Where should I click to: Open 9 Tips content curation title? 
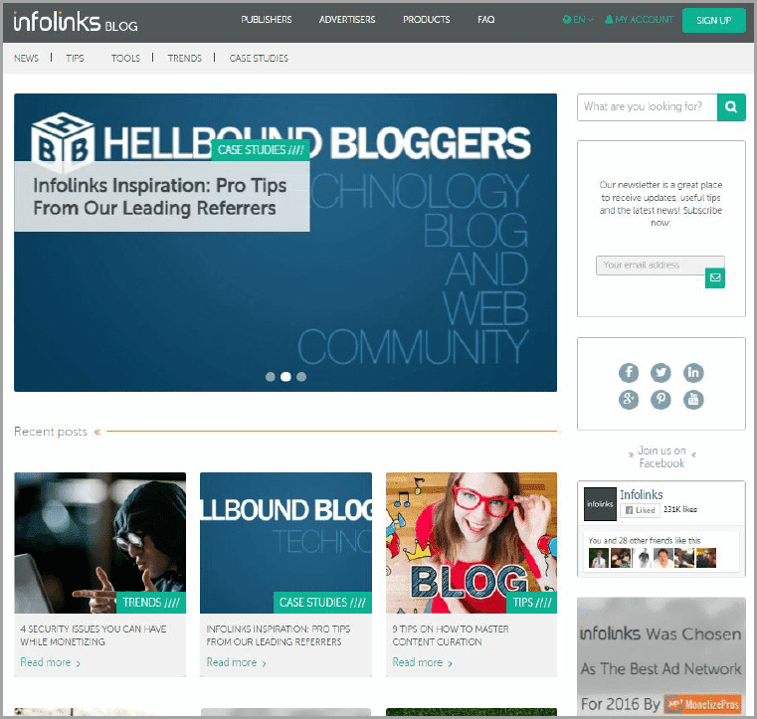pos(451,635)
